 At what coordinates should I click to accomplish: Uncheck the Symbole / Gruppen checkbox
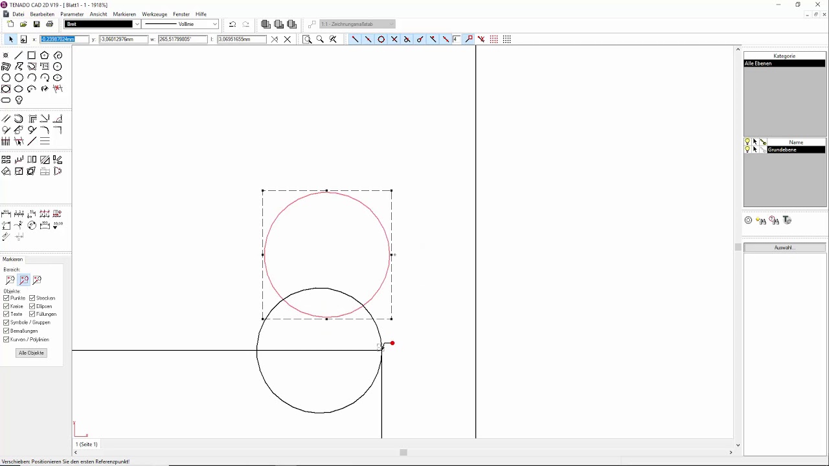(6, 322)
